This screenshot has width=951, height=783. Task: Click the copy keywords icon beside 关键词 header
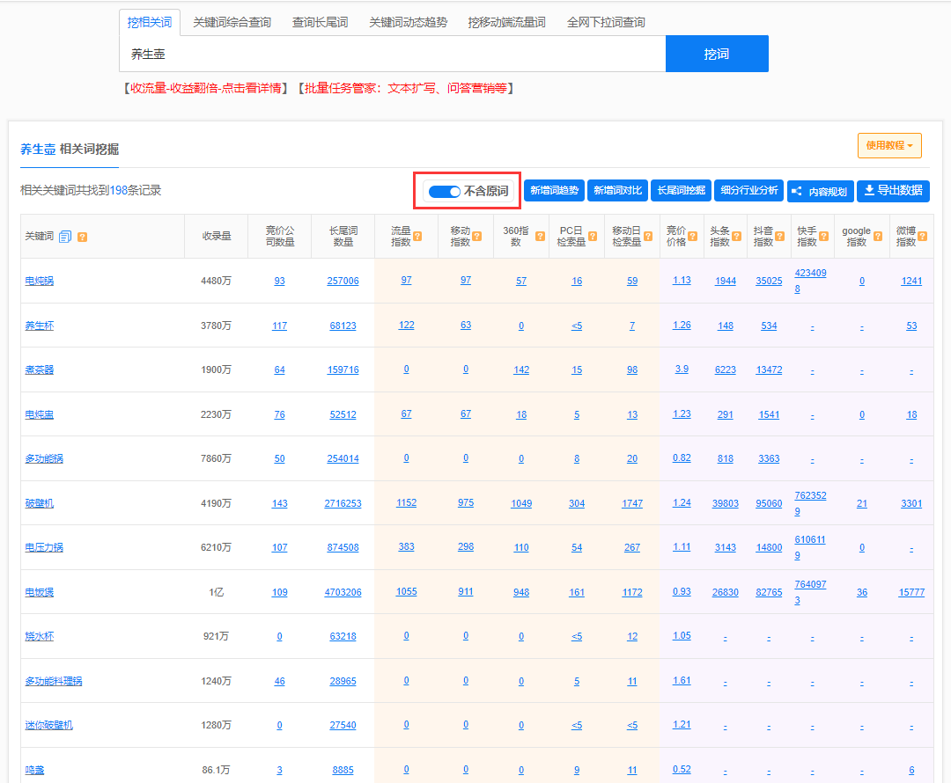65,237
